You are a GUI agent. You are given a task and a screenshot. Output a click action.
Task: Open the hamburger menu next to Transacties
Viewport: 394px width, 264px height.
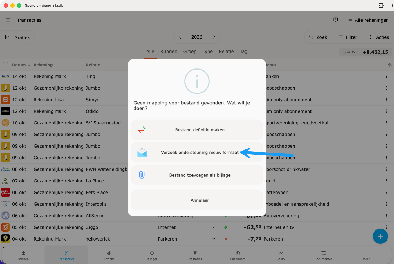pos(8,20)
